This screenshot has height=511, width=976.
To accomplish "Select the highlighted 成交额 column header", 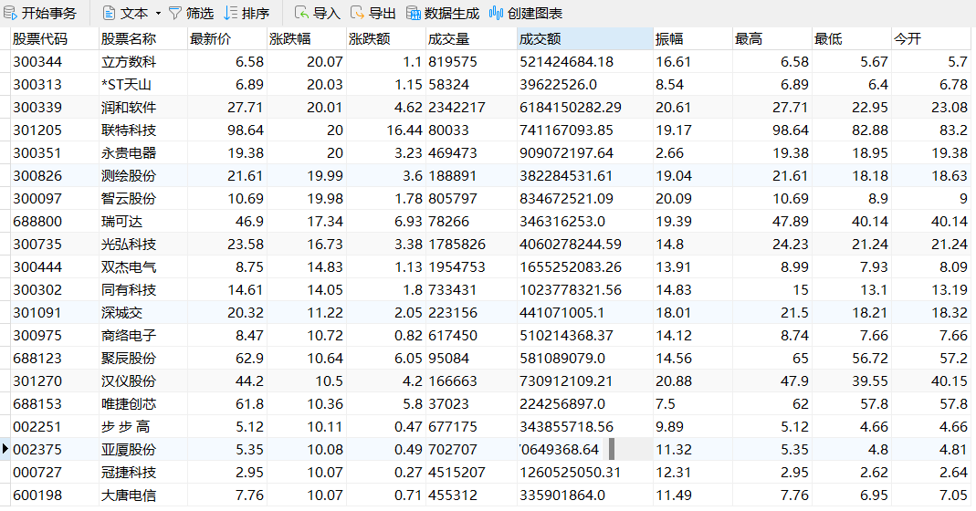I will 585,39.
